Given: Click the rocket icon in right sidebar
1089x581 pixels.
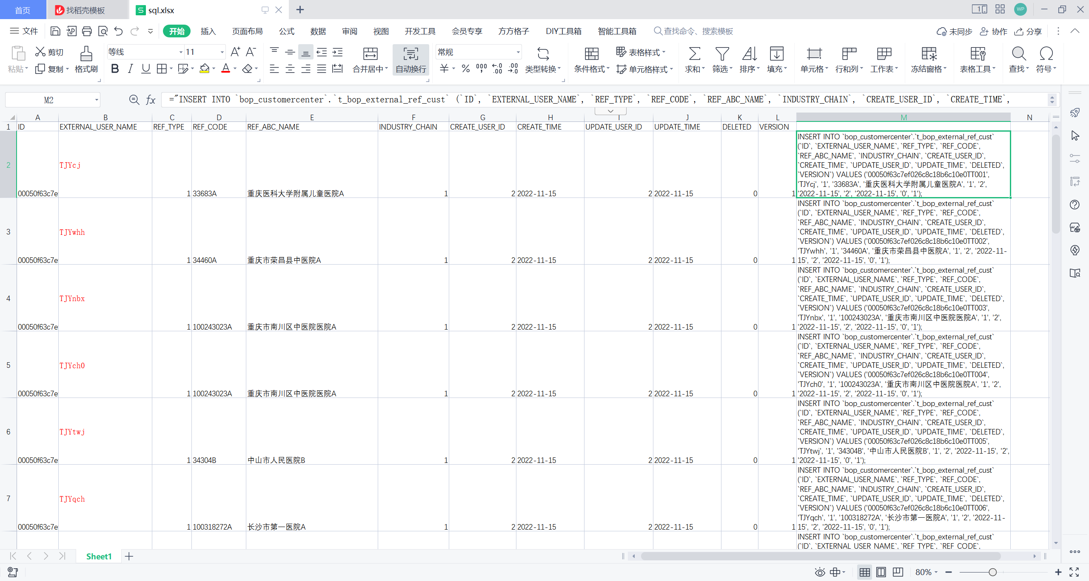Looking at the screenshot, I should 1075,113.
